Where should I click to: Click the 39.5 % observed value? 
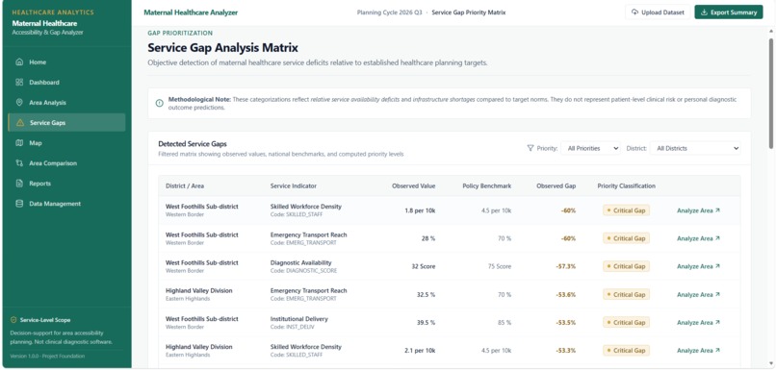(x=426, y=323)
